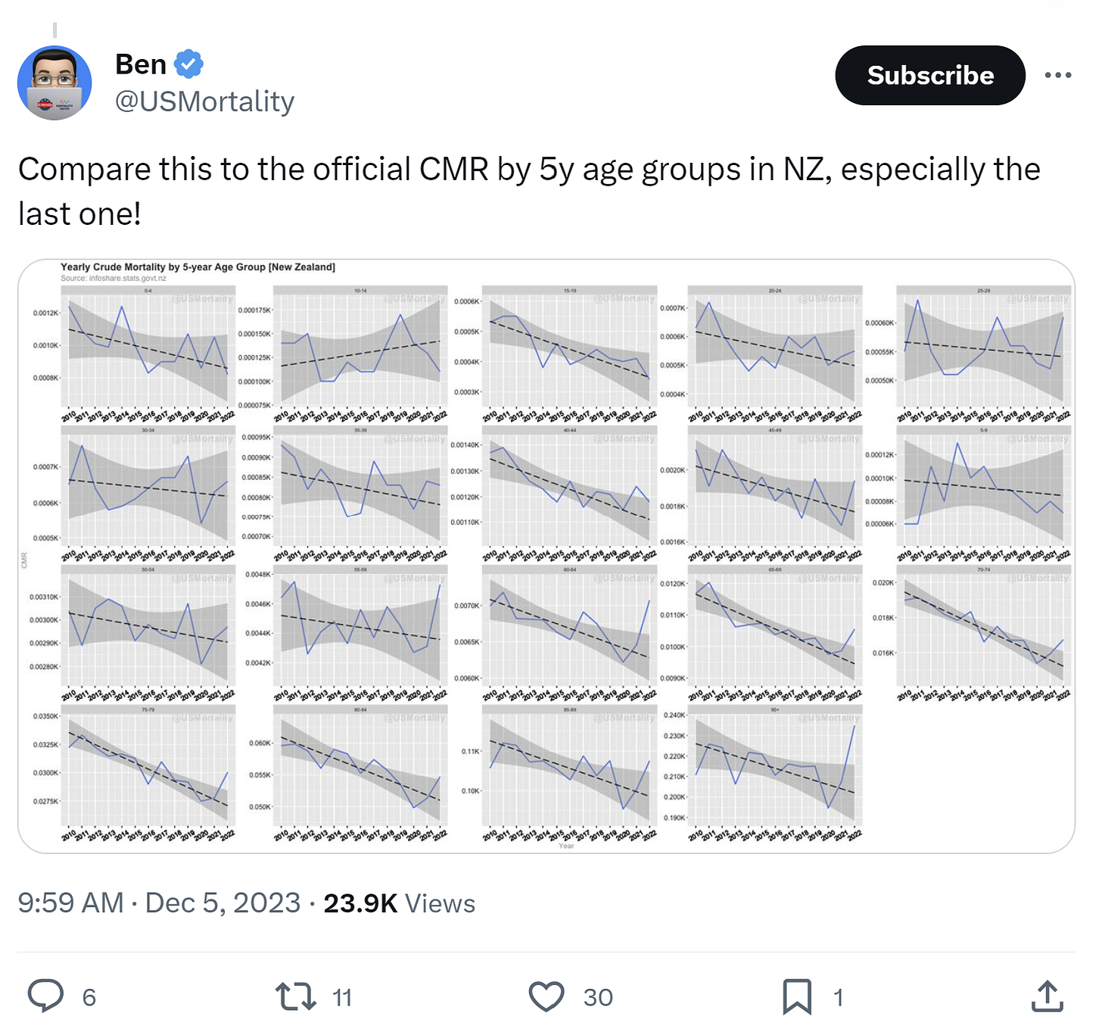Open the share tweet icon

pyautogui.click(x=1047, y=996)
